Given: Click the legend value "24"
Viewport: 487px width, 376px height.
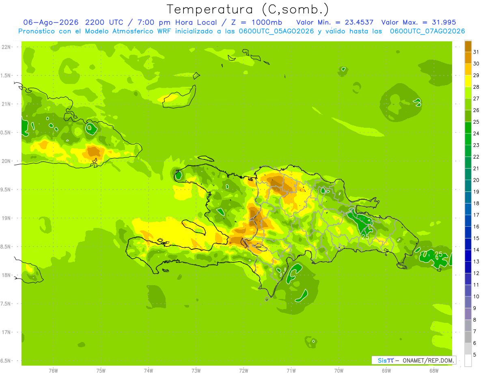Looking at the screenshot, I should [x=476, y=133].
